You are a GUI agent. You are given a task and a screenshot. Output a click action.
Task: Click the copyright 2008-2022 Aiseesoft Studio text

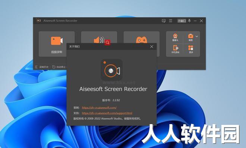pyautogui.click(x=107, y=119)
